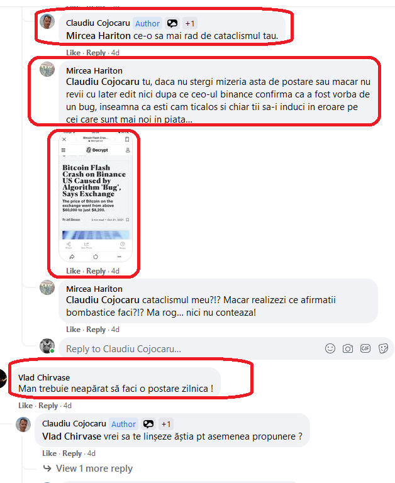Open the Decrypt Bitcoin Flash Crash screenshot
Viewport: 395px width, 483px height.
(x=96, y=197)
